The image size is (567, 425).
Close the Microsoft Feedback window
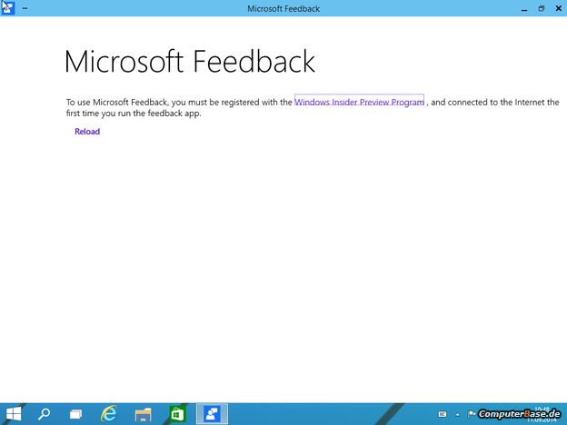[558, 8]
